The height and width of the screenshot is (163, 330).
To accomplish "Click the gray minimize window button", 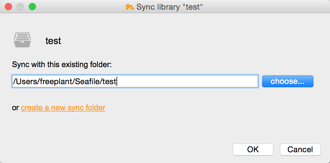I will 20,7.
